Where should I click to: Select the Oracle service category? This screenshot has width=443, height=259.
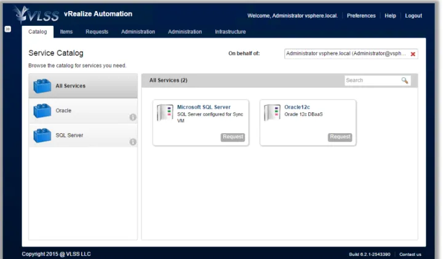(83, 110)
